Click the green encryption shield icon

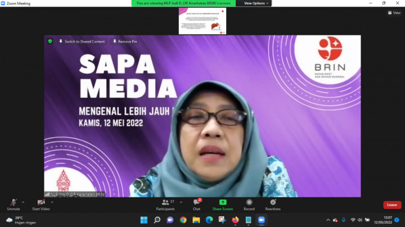[50, 41]
